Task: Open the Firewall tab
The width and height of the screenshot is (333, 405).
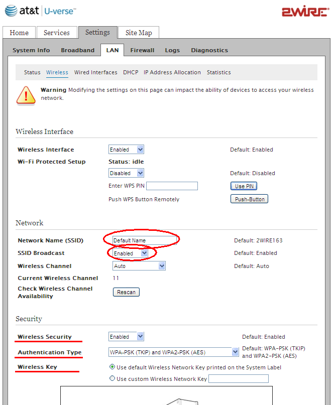Action: (x=142, y=50)
